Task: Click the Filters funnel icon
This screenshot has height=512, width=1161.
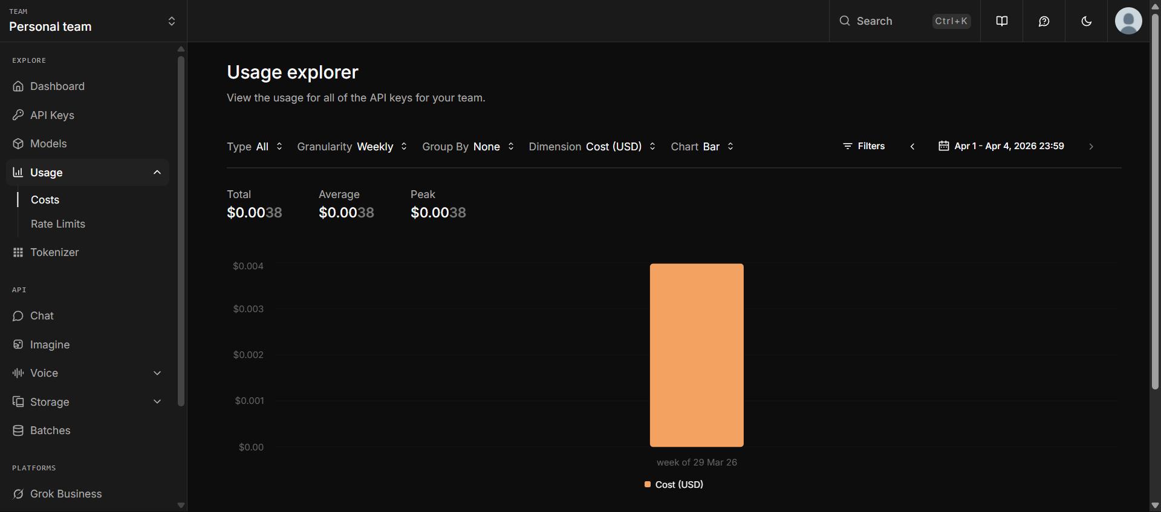Action: pos(848,146)
